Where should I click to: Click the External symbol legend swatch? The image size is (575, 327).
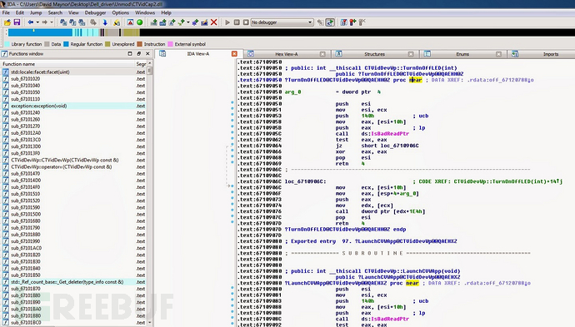170,44
